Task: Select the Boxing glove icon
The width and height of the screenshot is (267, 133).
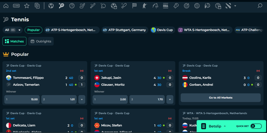Action: (x=176, y=6)
